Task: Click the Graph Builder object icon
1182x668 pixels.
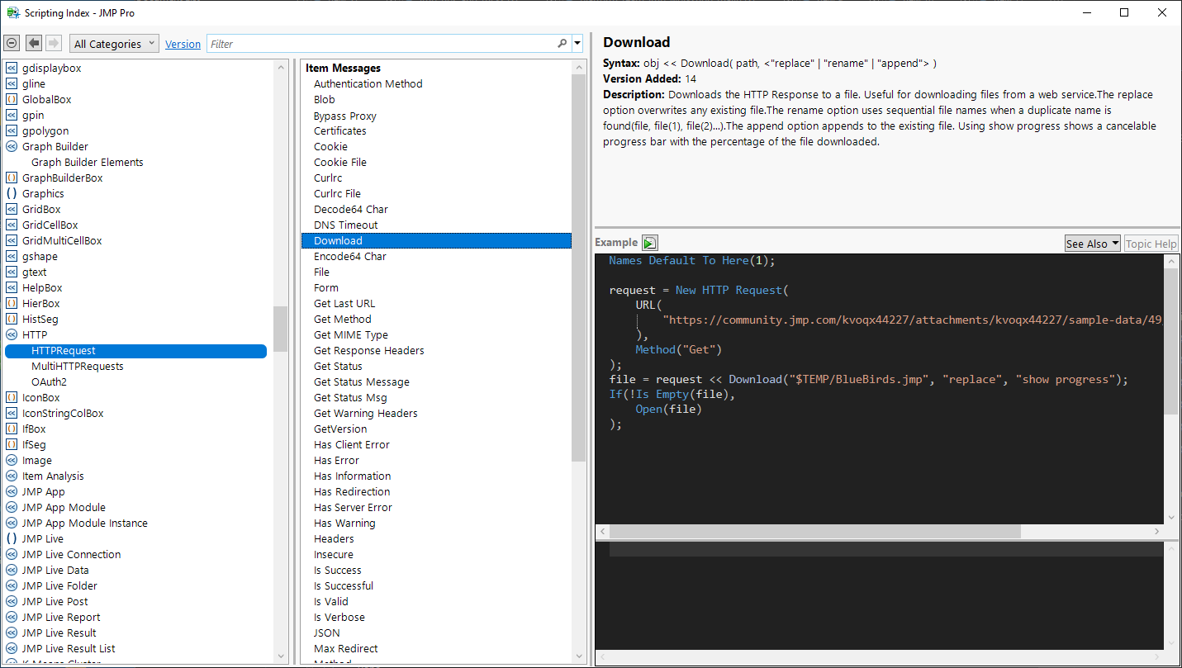Action: 12,147
